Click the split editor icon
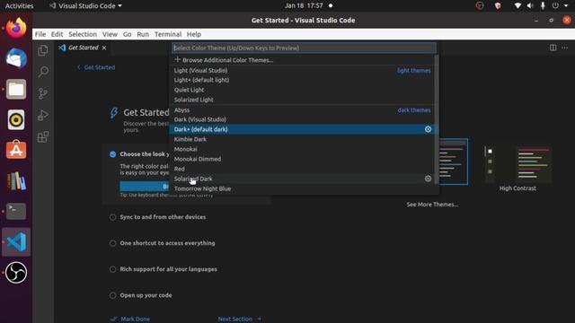The image size is (575, 323). 553,48
